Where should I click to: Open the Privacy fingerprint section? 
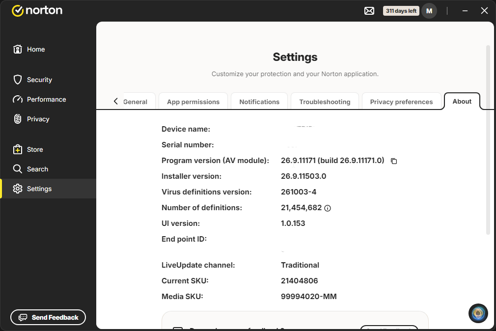[31, 119]
